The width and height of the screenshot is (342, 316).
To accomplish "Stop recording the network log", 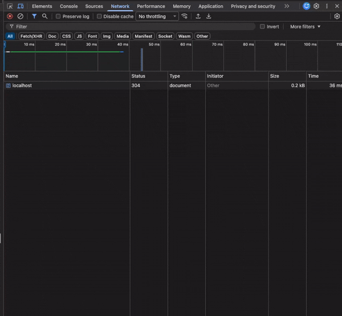I will pos(10,17).
